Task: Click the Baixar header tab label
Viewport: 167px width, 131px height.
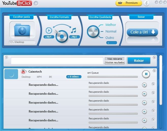Action: click(x=141, y=17)
